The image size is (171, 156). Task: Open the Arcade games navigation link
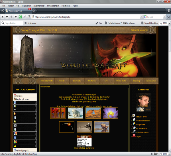click(151, 81)
